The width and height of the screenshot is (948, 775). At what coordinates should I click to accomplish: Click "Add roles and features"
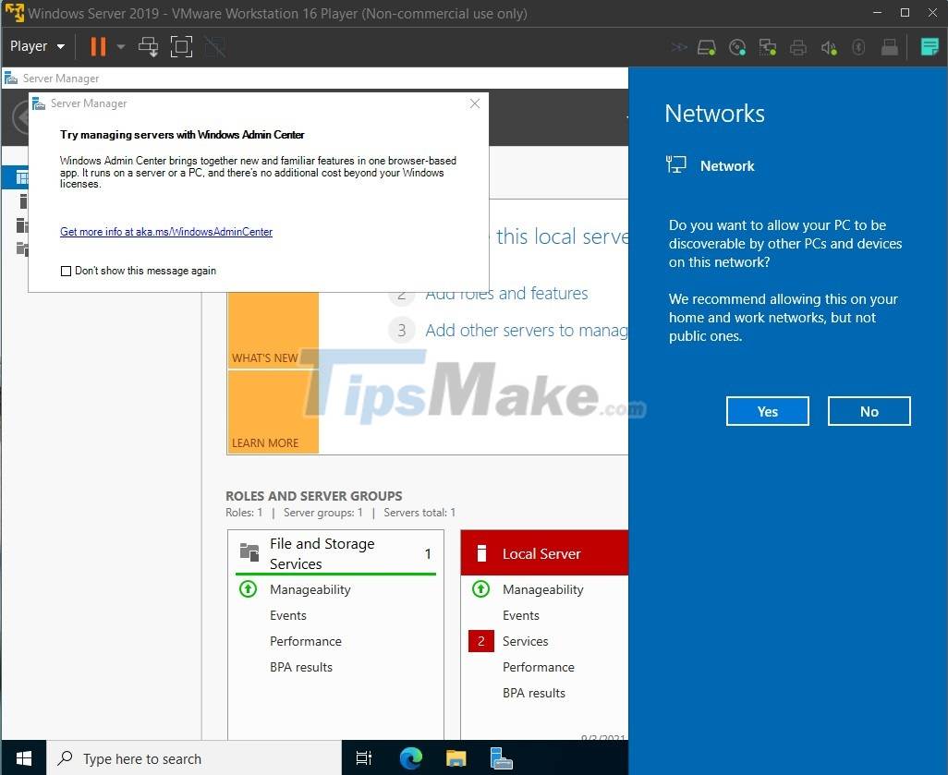[506, 293]
